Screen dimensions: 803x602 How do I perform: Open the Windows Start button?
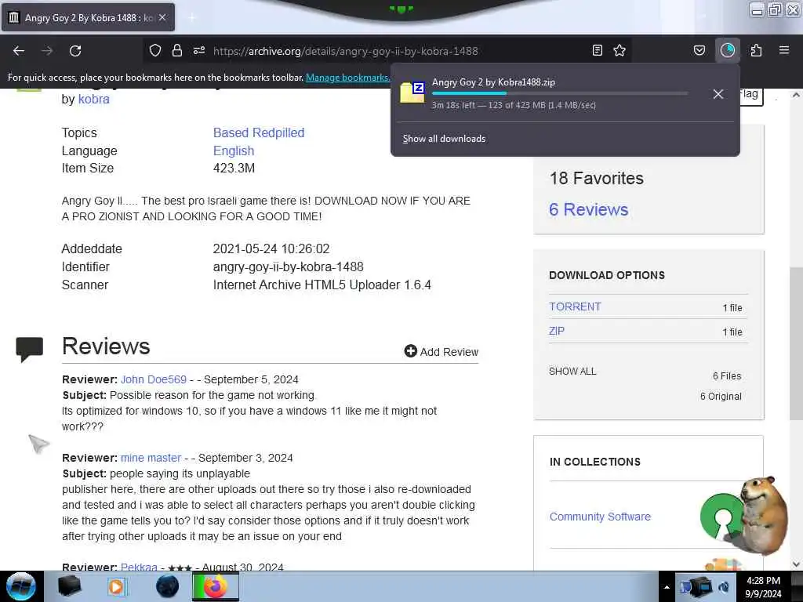click(x=21, y=586)
